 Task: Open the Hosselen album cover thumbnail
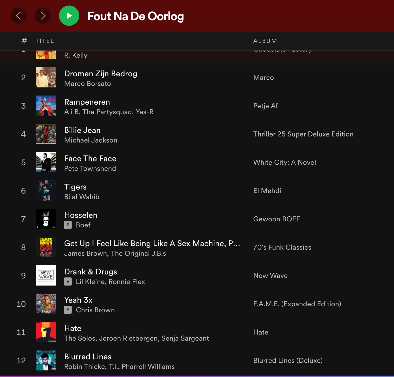coord(46,219)
